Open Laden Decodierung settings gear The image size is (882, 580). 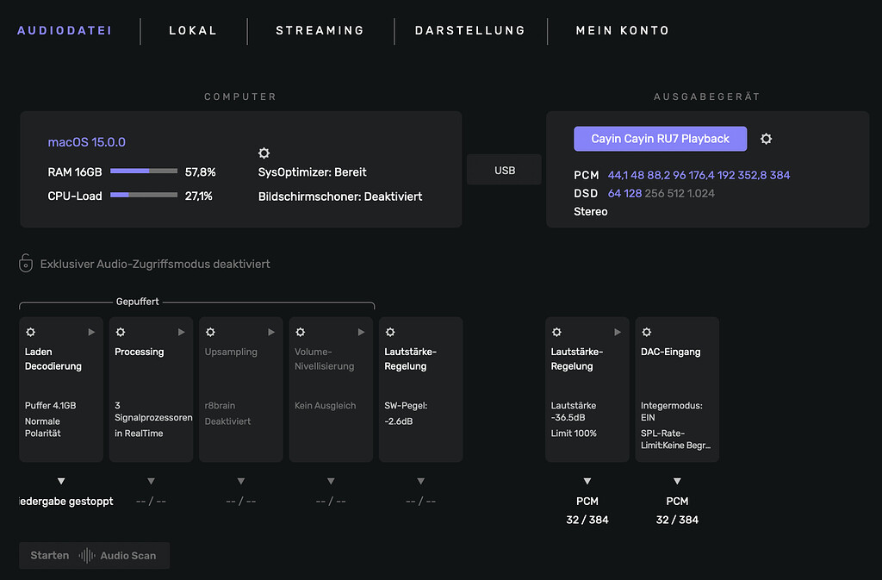pyautogui.click(x=30, y=332)
